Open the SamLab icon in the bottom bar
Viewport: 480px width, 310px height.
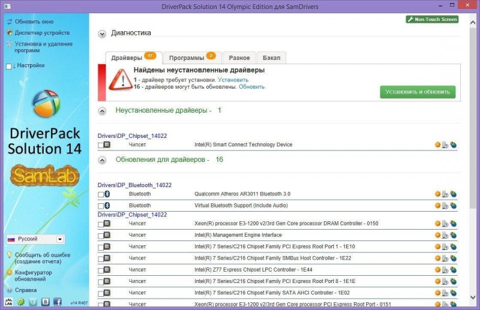(x=9, y=302)
